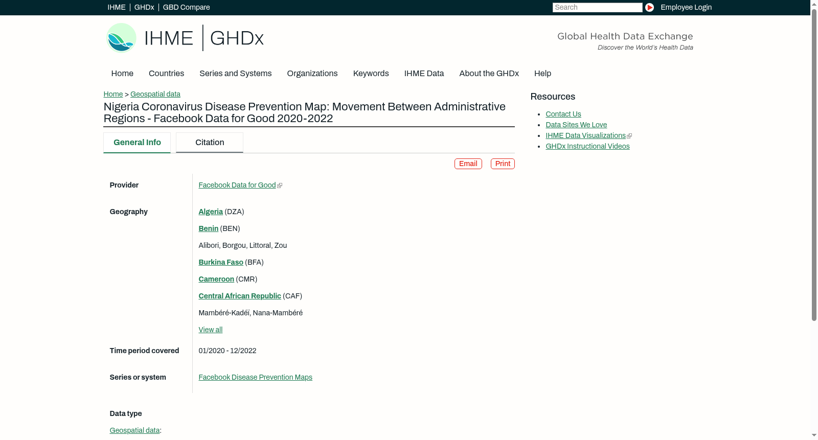Open GBD Compare in top bar
This screenshot has width=818, height=440.
click(x=186, y=7)
